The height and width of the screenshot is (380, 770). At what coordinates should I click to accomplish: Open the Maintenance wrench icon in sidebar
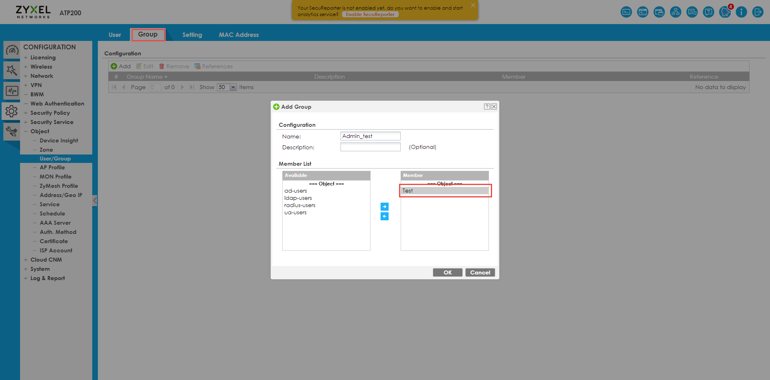12,132
